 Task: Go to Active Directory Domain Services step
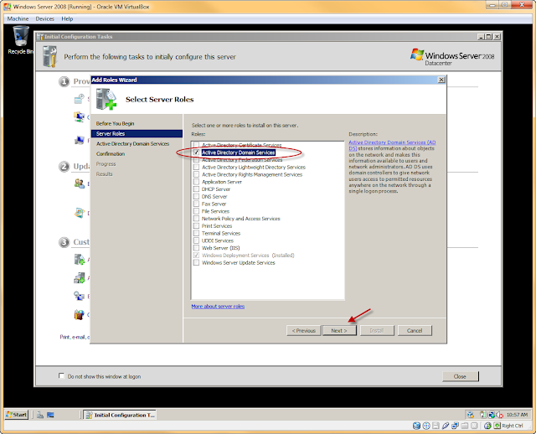[x=132, y=143]
